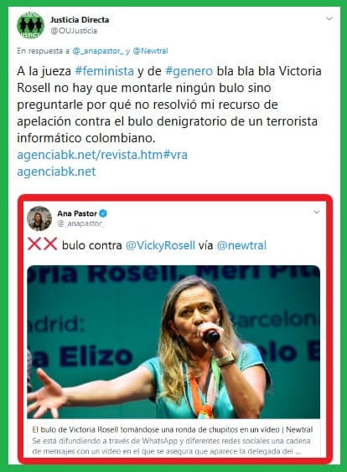The image size is (347, 472).
Task: Click the @_anapastor_ handle in quoted tweet
Action: click(80, 223)
